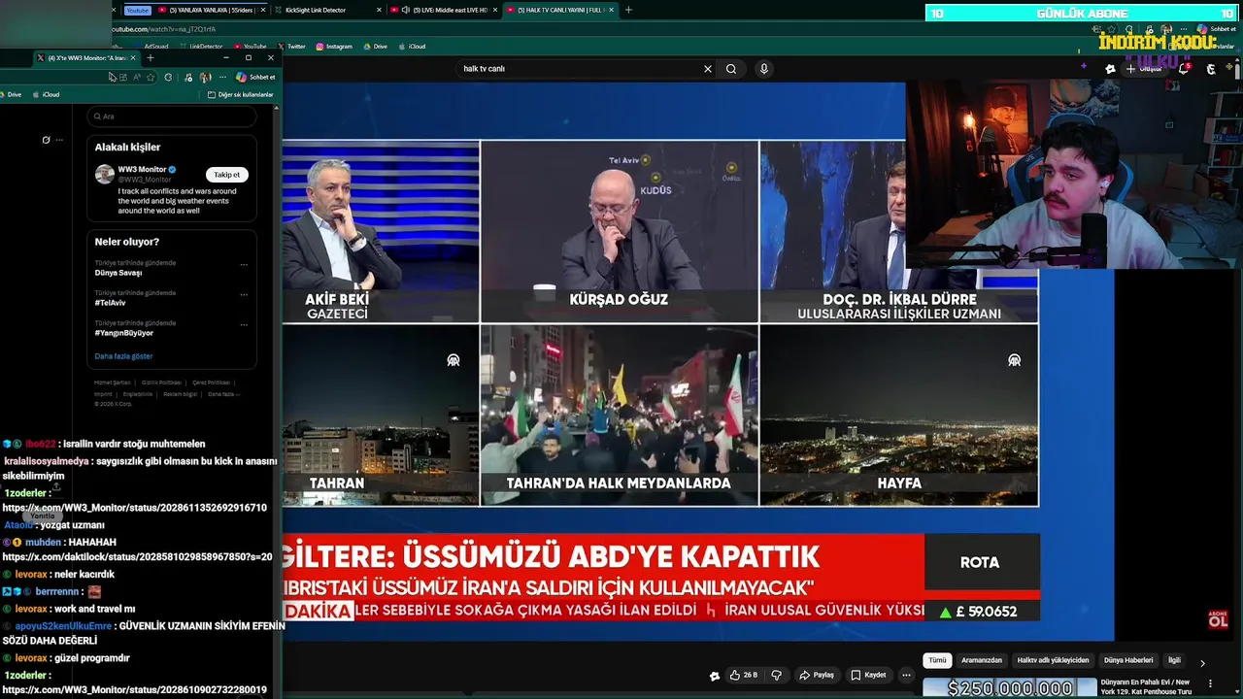Open the iCloud bookmark in main browser
1243x699 pixels.
412,47
